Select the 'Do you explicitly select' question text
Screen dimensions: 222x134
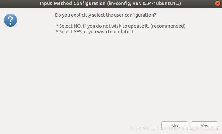click(105, 15)
